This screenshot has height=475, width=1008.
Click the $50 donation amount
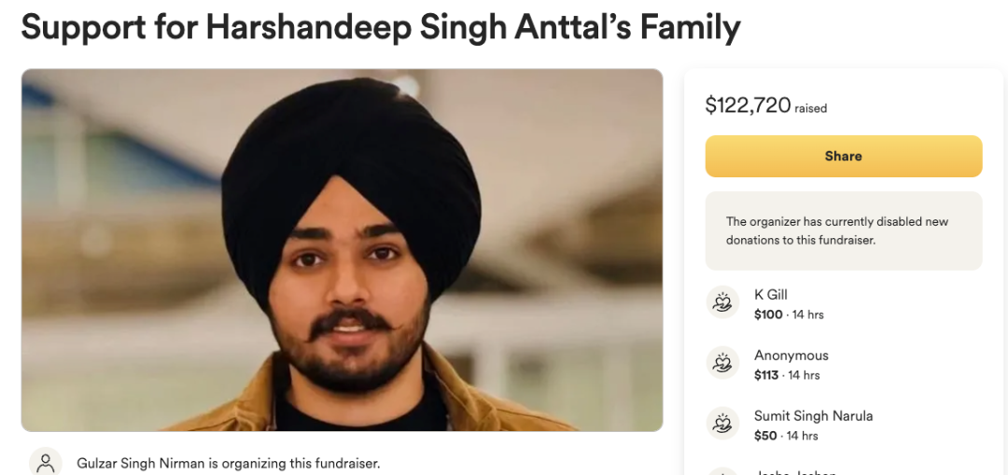coord(764,436)
